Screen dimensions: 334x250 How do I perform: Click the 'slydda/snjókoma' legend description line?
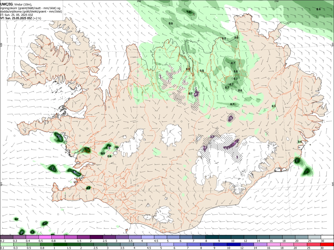tap(31, 11)
